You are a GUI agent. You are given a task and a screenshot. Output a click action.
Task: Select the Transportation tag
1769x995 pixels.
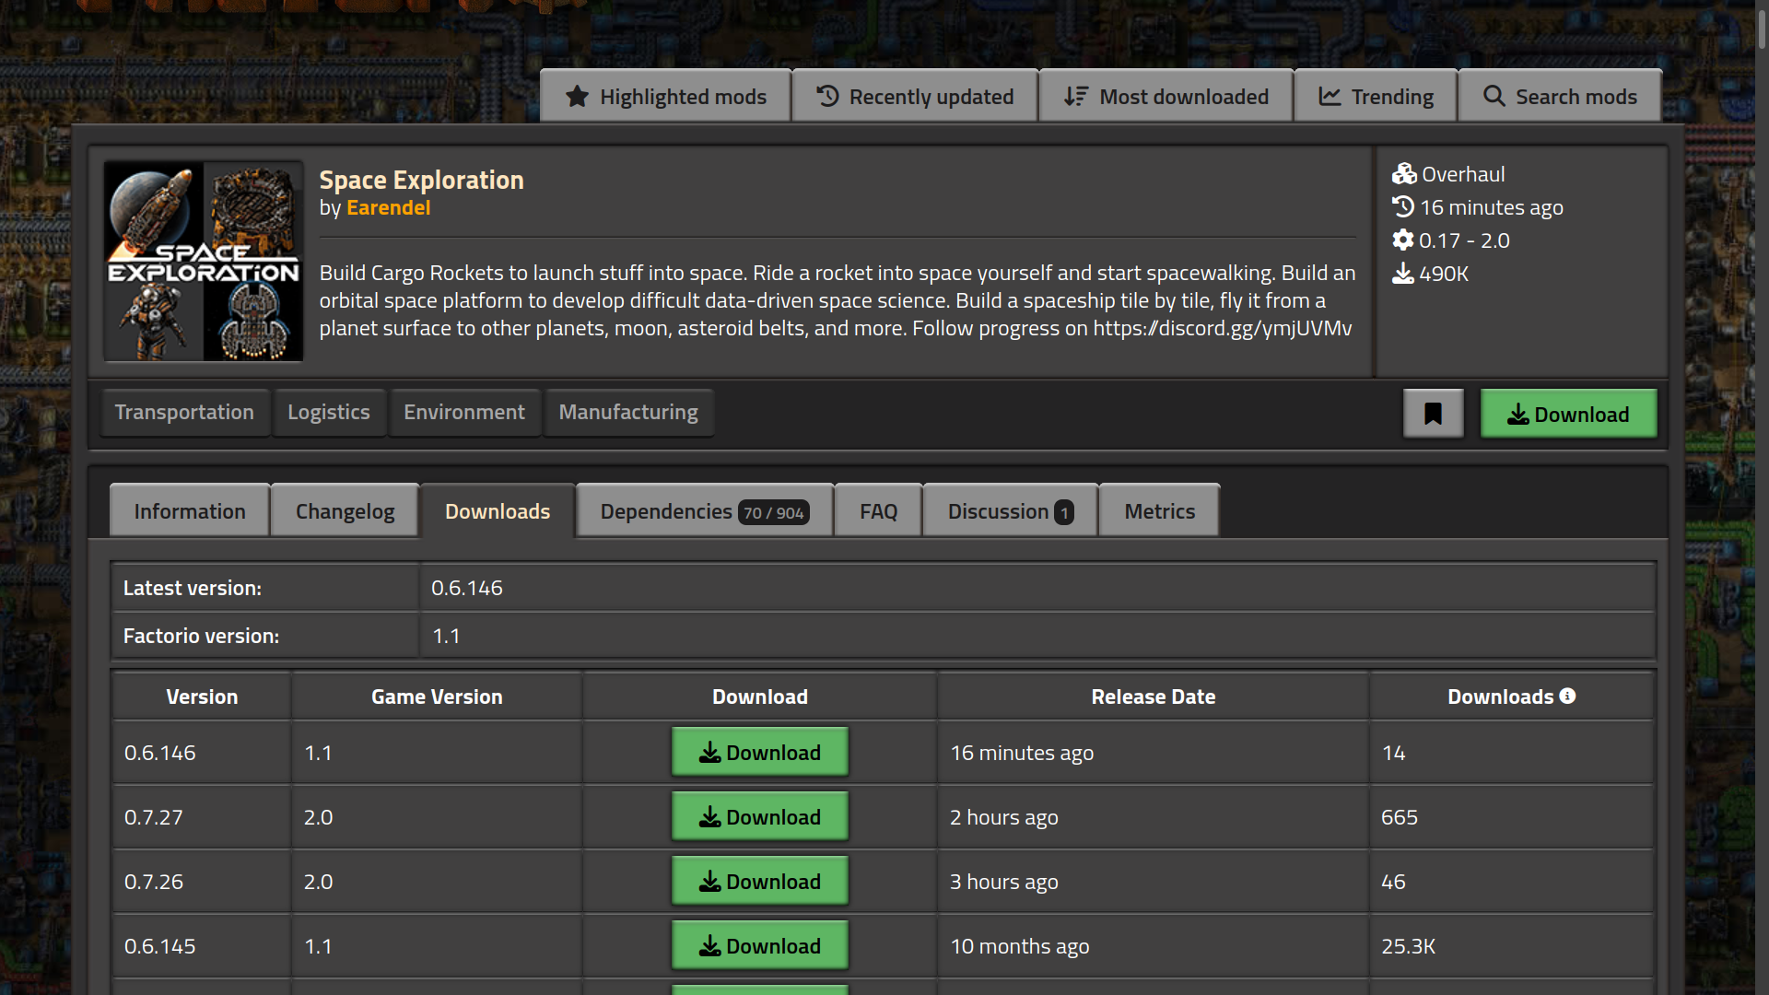(x=184, y=412)
